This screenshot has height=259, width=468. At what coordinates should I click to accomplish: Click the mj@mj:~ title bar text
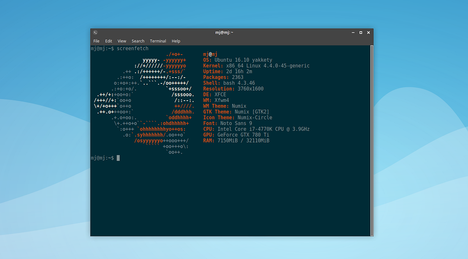point(224,32)
